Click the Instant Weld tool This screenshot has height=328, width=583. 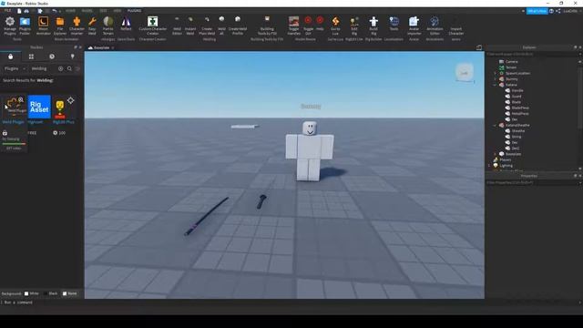pos(190,26)
